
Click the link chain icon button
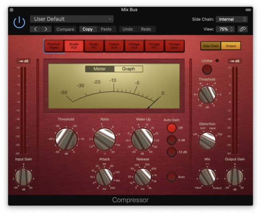point(242,29)
